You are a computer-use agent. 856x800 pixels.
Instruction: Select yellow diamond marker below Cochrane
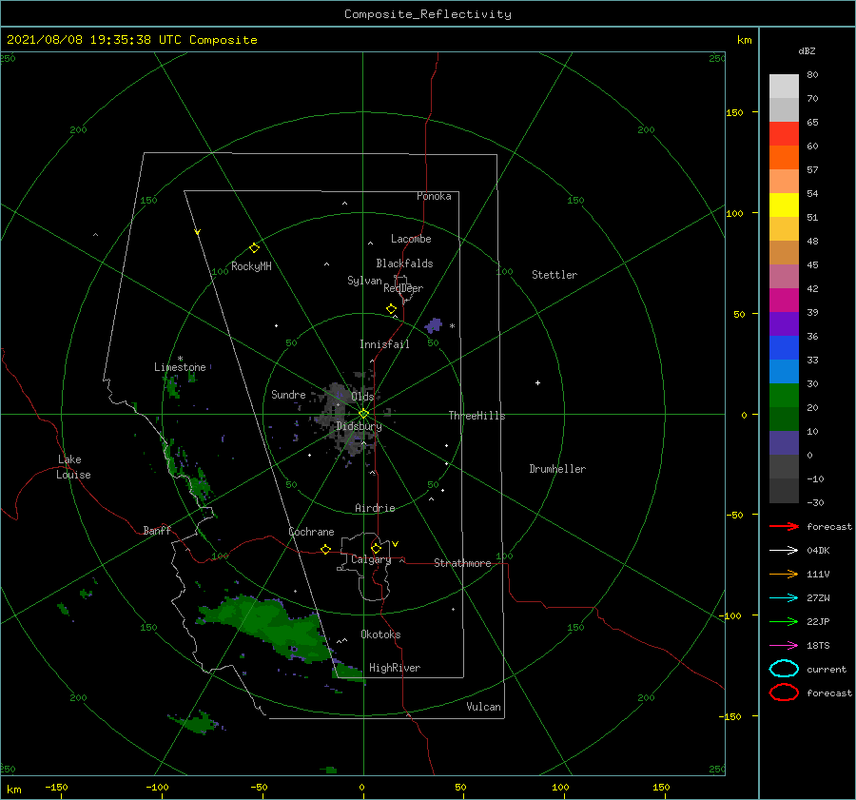[x=326, y=550]
